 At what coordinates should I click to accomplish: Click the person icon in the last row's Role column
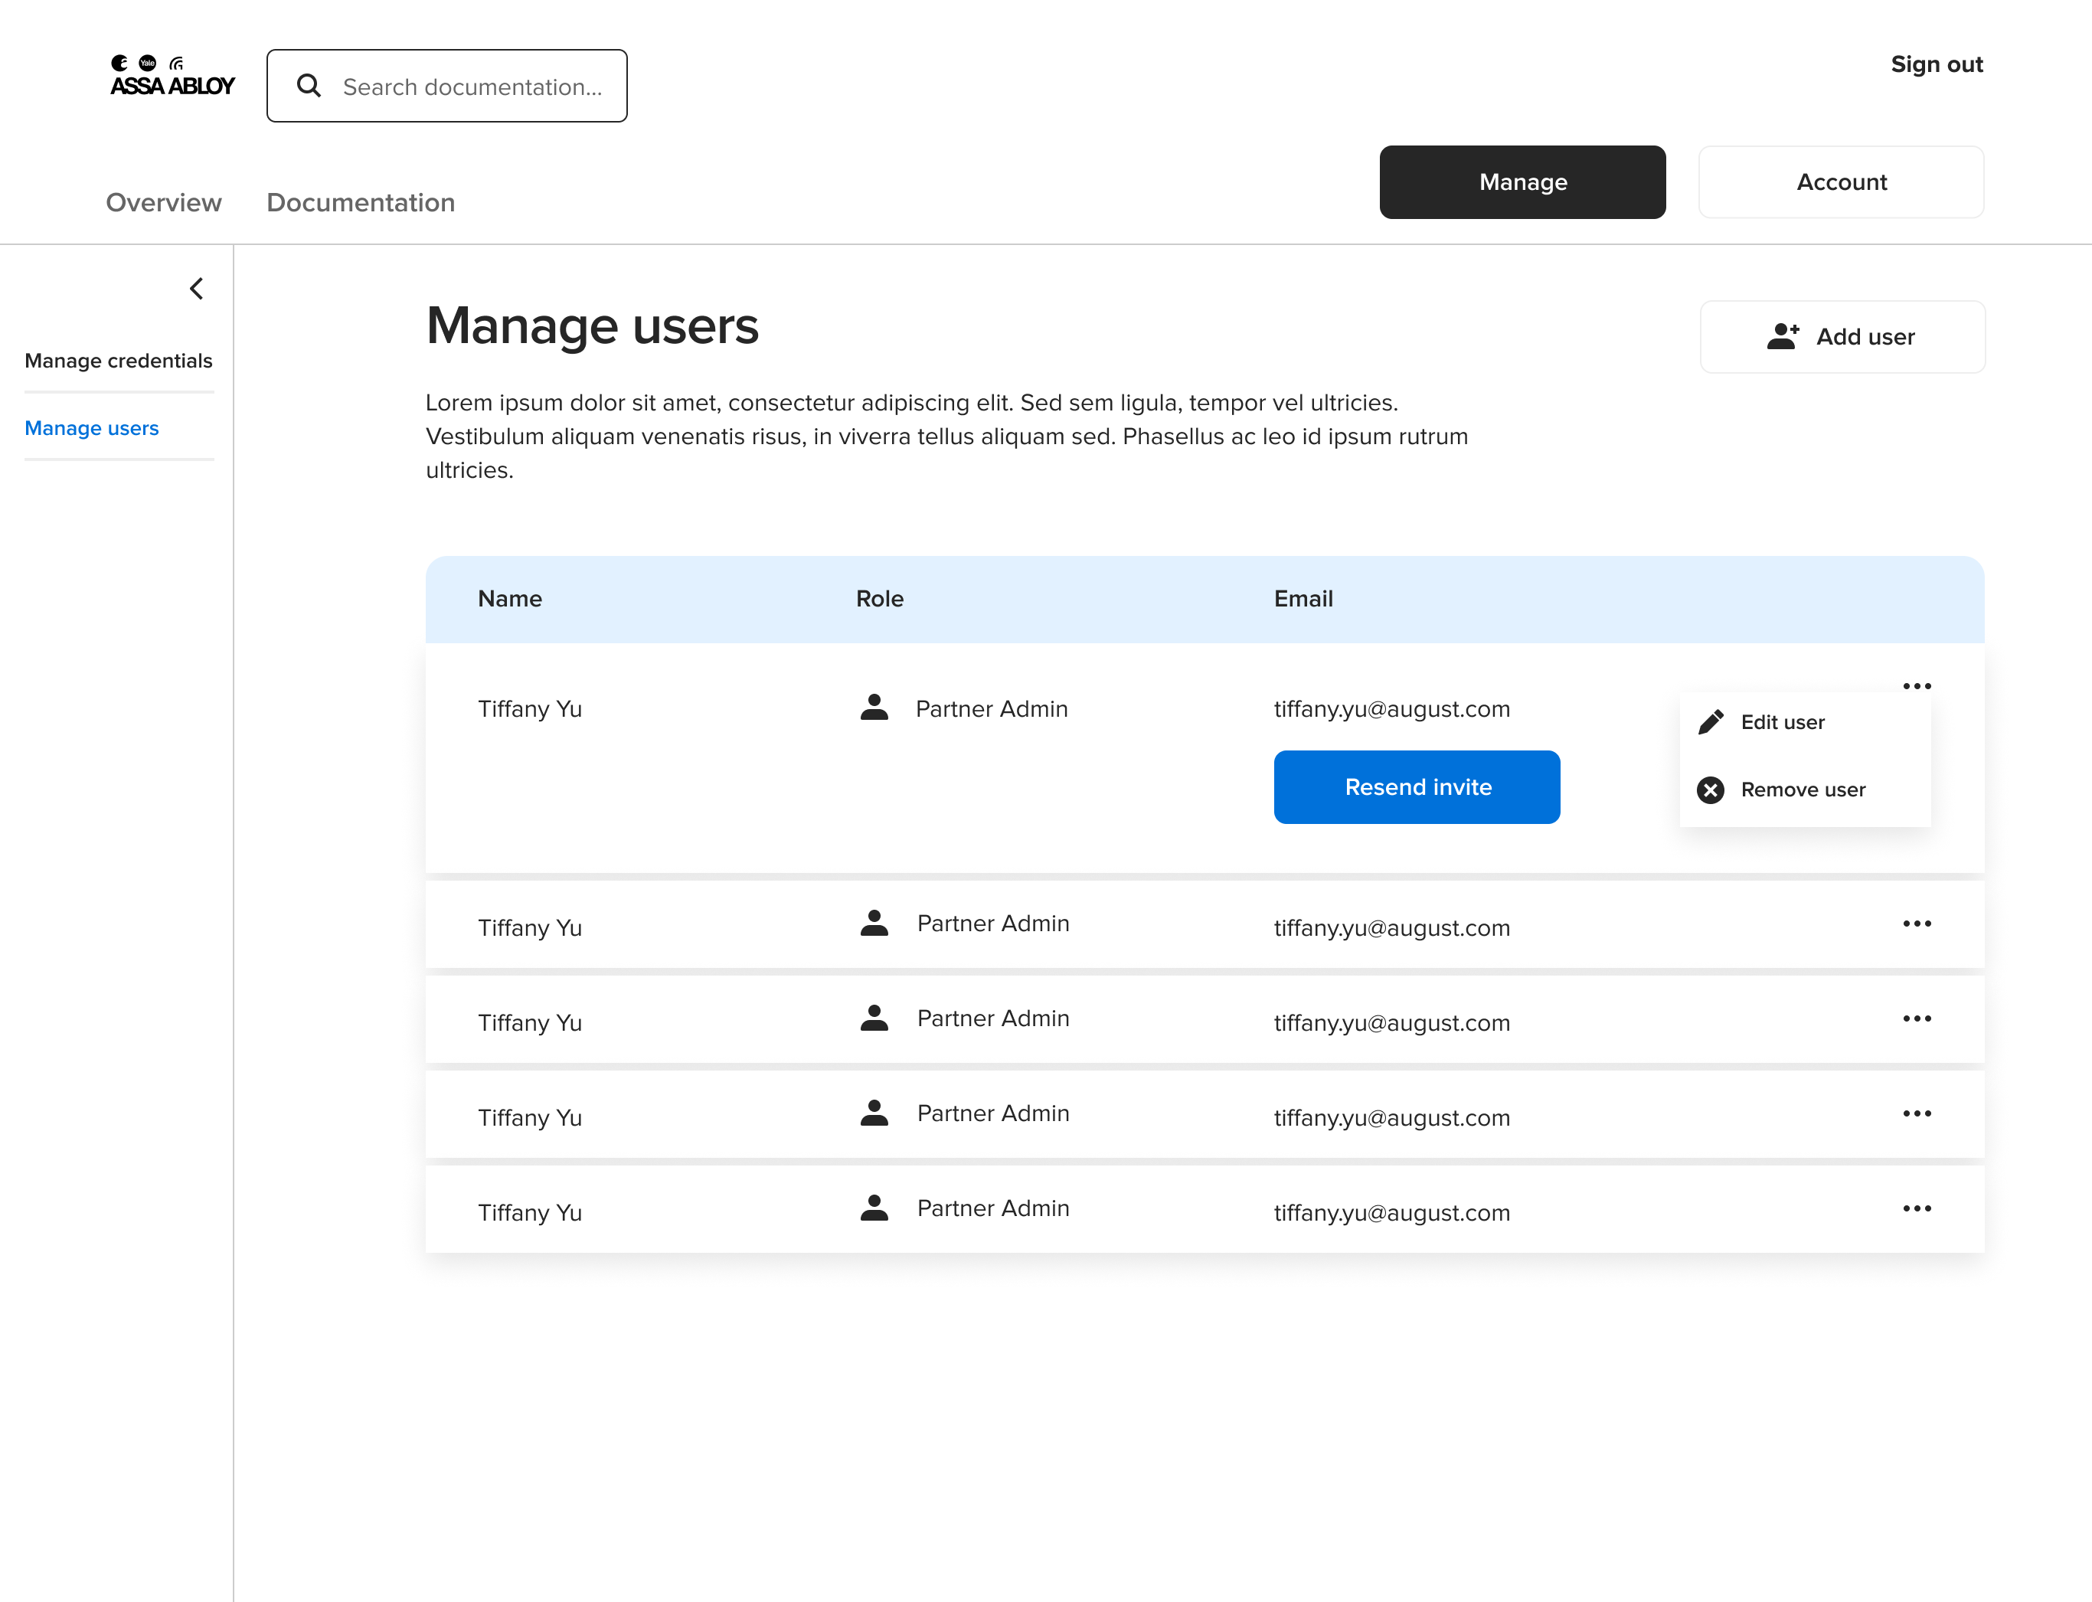(874, 1208)
